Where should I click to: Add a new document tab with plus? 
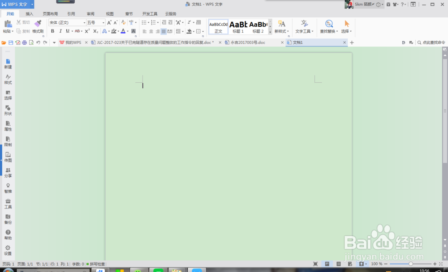pos(352,42)
